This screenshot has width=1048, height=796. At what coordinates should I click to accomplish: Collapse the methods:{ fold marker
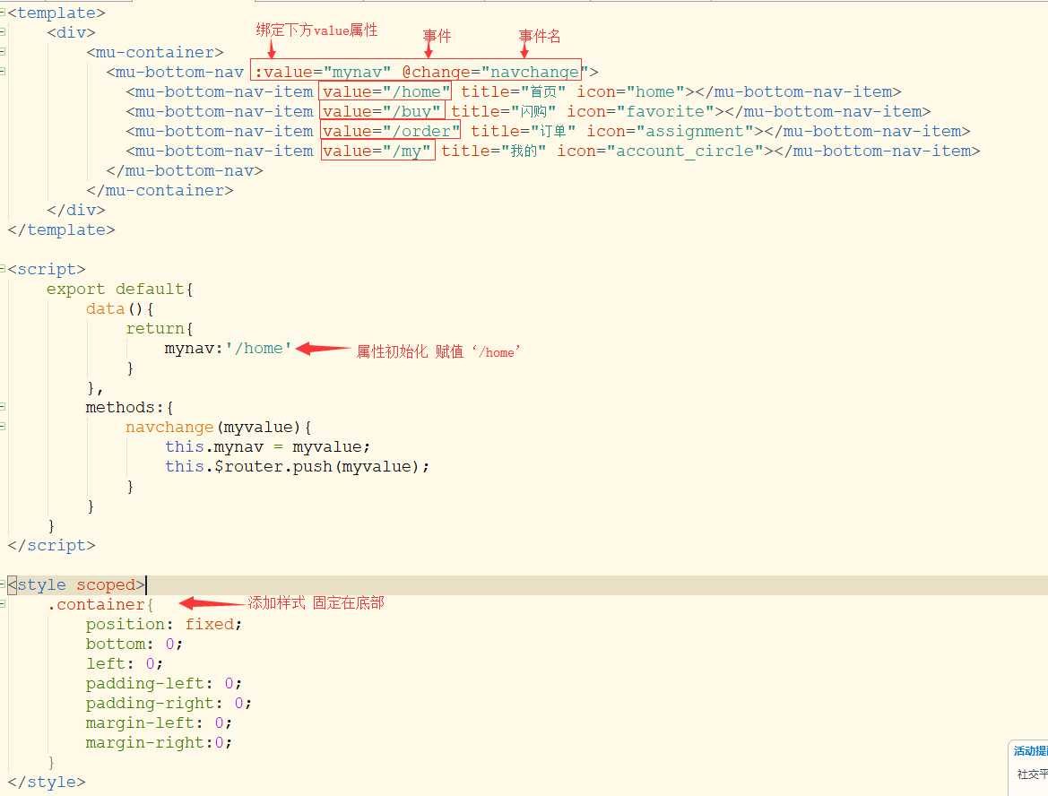point(3,407)
